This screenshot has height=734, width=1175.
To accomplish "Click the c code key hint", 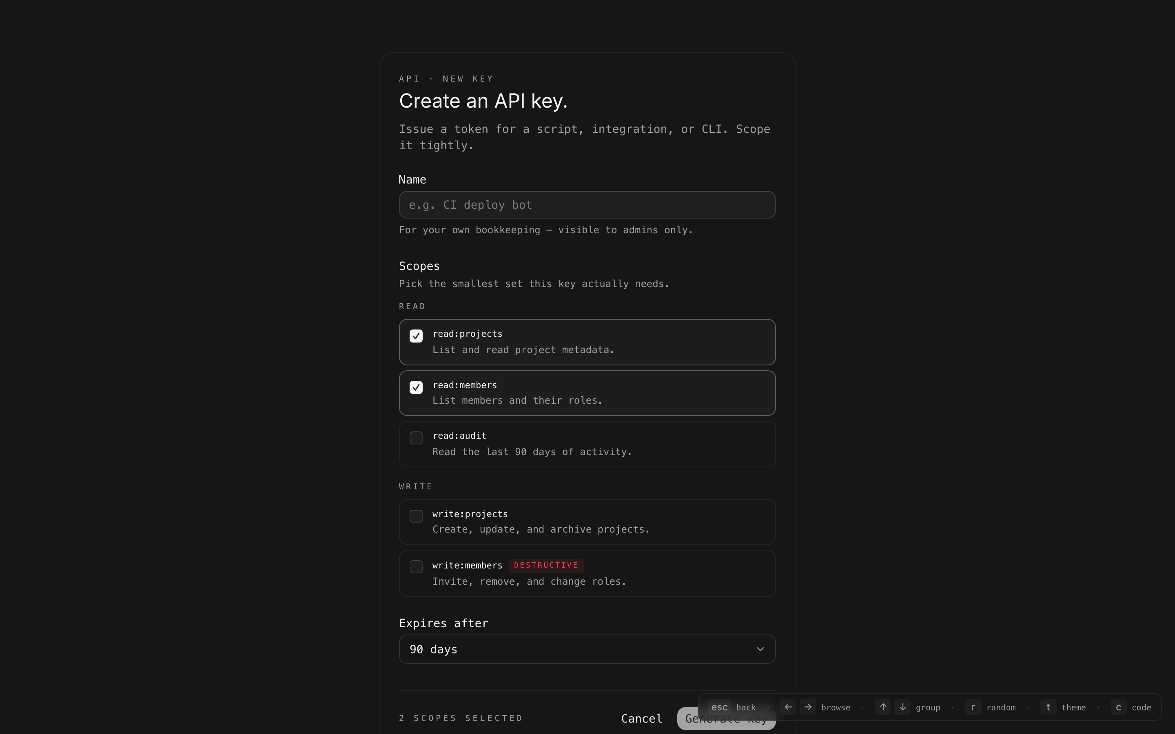I will pos(1118,707).
